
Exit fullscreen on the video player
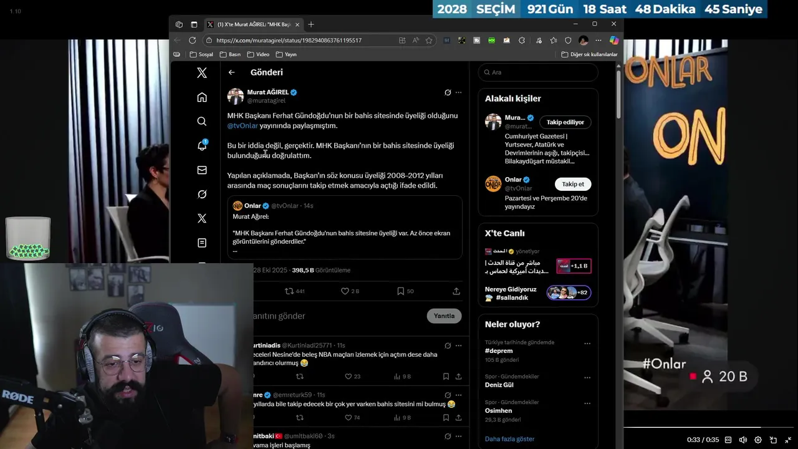788,440
